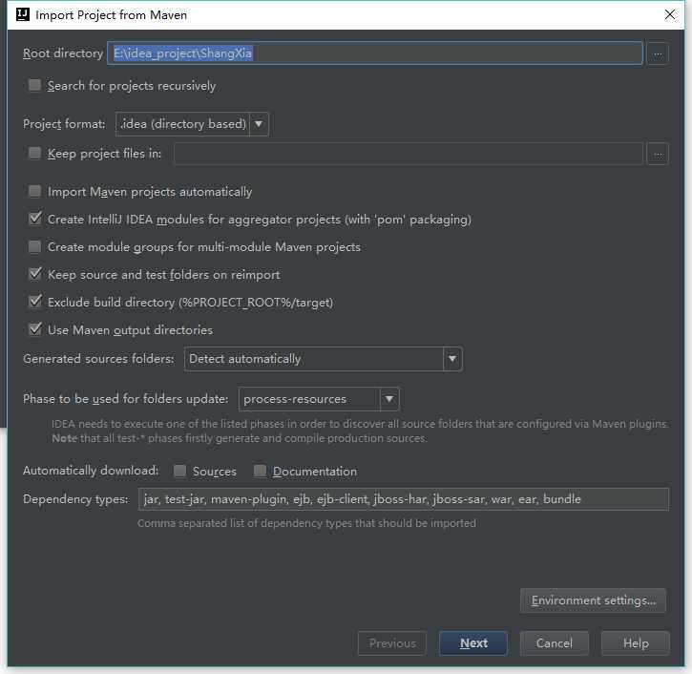
Task: Enable Import Maven projects automatically
Action: coord(35,192)
